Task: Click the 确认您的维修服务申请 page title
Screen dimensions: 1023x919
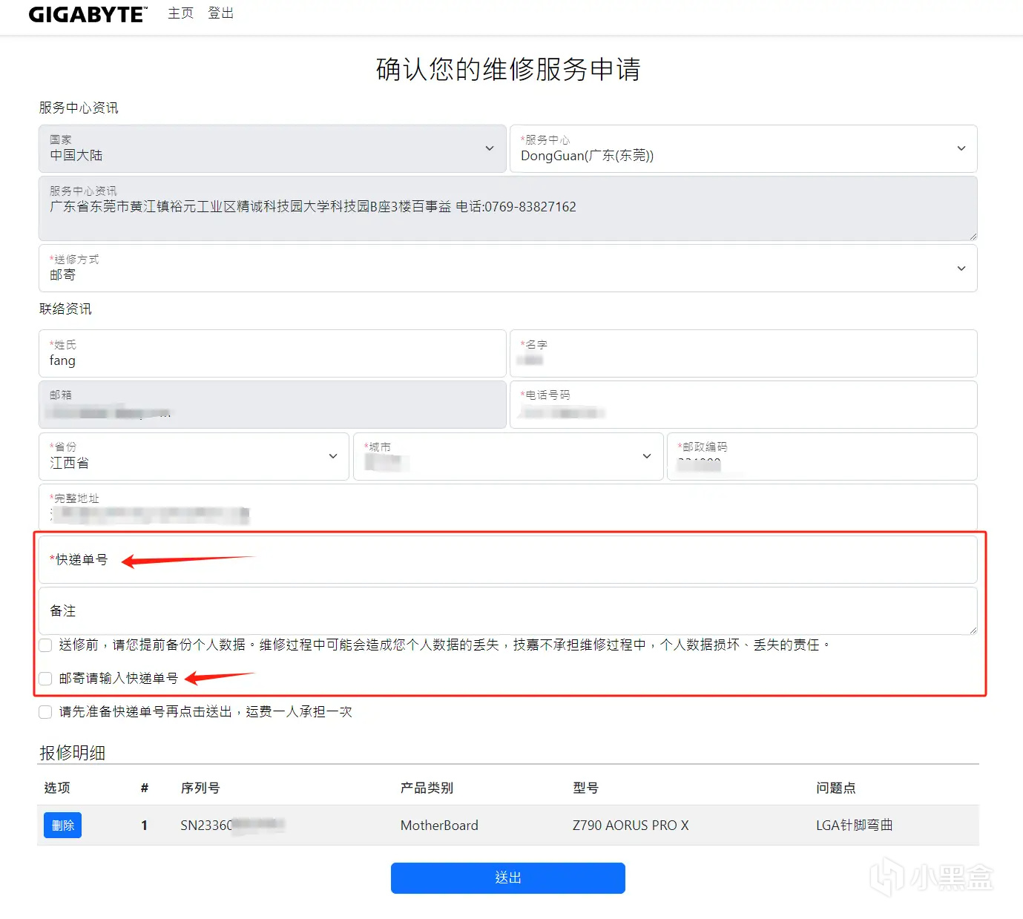Action: tap(508, 69)
